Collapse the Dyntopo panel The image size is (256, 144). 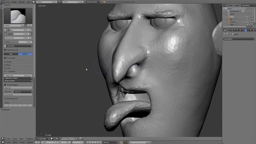pos(5,72)
